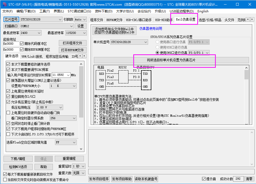
Task: Toggle 上电复位使用较长延时 checkbox
Action: (x=8, y=91)
